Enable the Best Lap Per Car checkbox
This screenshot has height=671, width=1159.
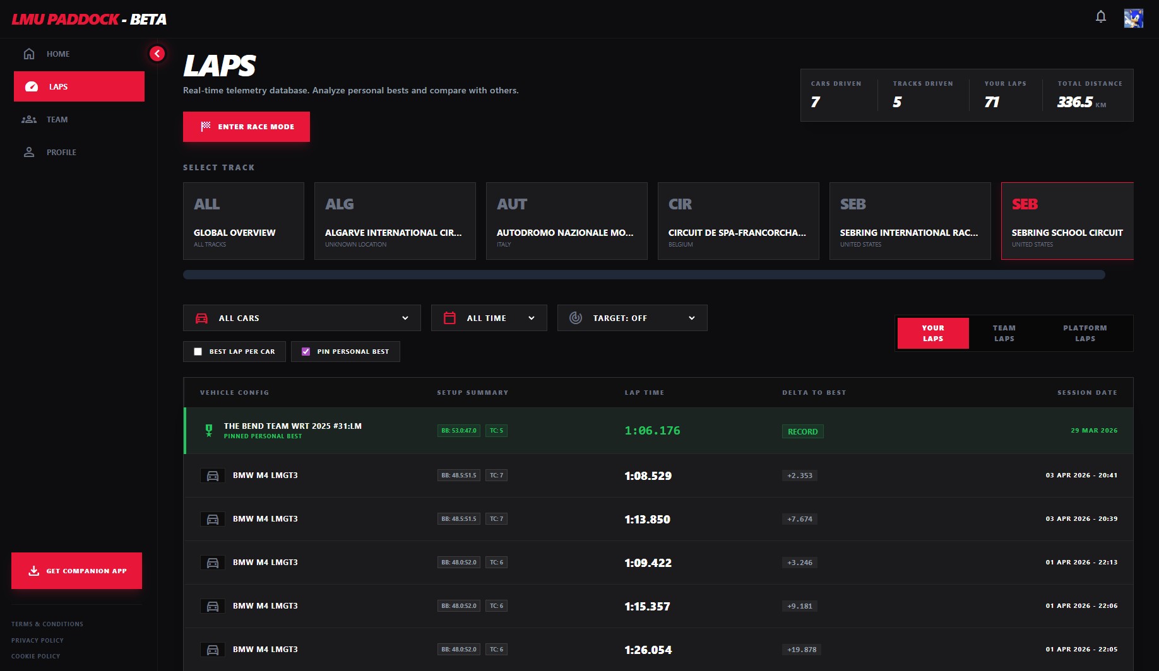198,352
